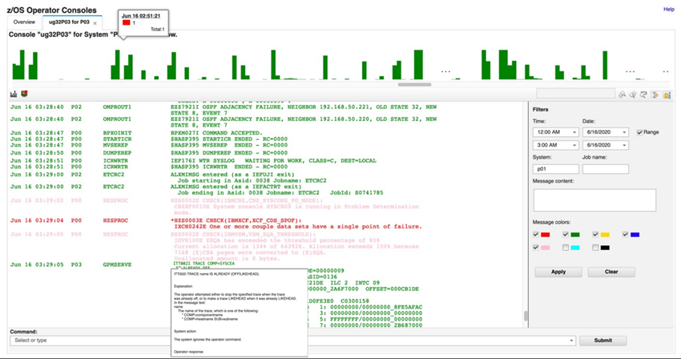The height and width of the screenshot is (359, 681).
Task: Click the message log vertical scrollbar thumb
Action: [526, 317]
